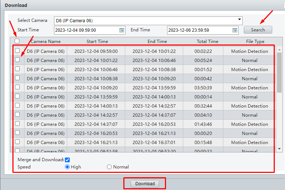Click total time 00:00:42 cell
This screenshot has height=190, width=285.
coord(203,79)
